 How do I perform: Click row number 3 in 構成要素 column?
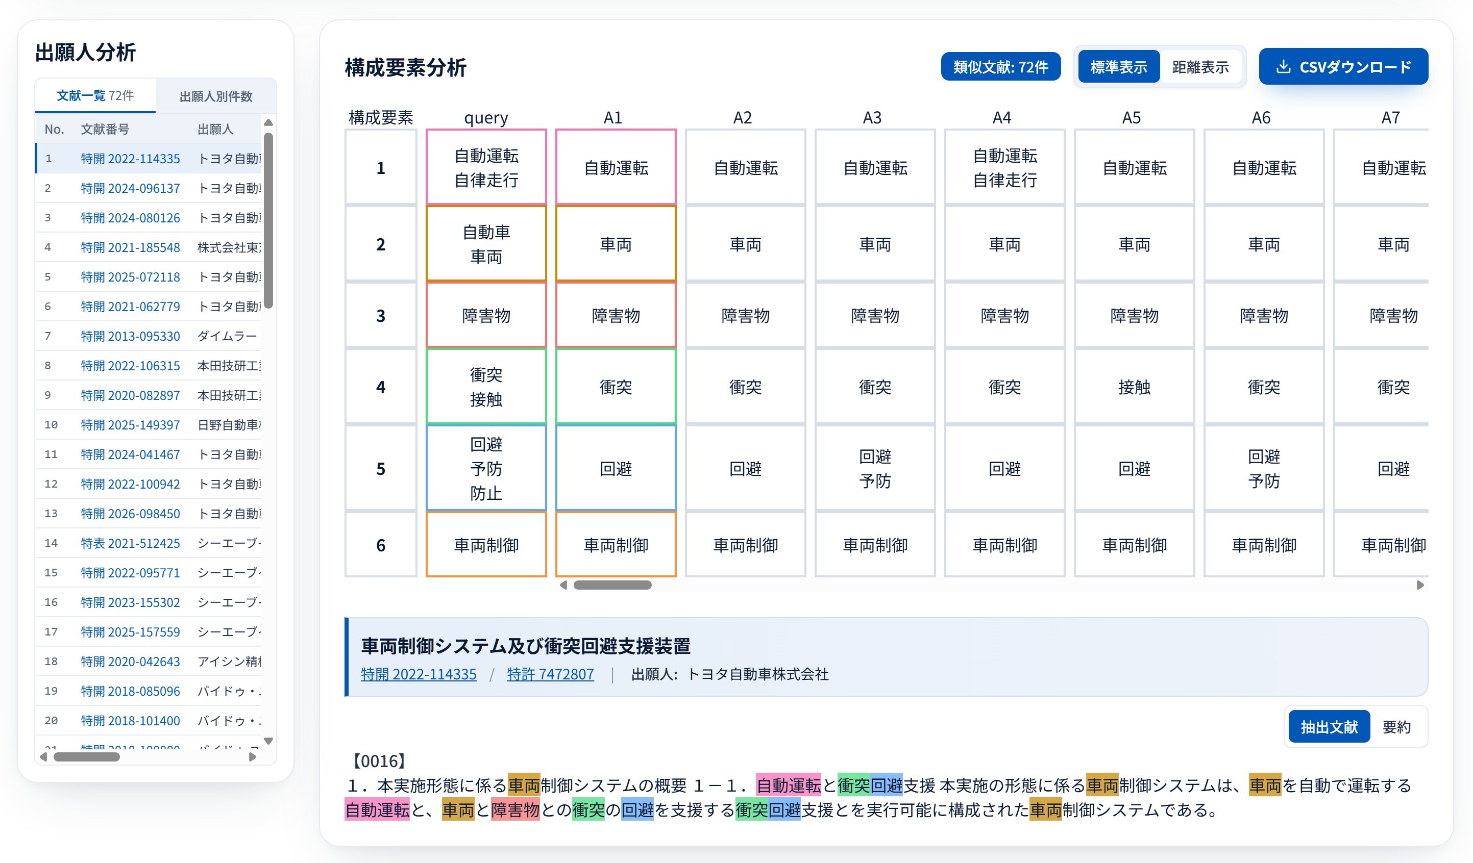[381, 316]
